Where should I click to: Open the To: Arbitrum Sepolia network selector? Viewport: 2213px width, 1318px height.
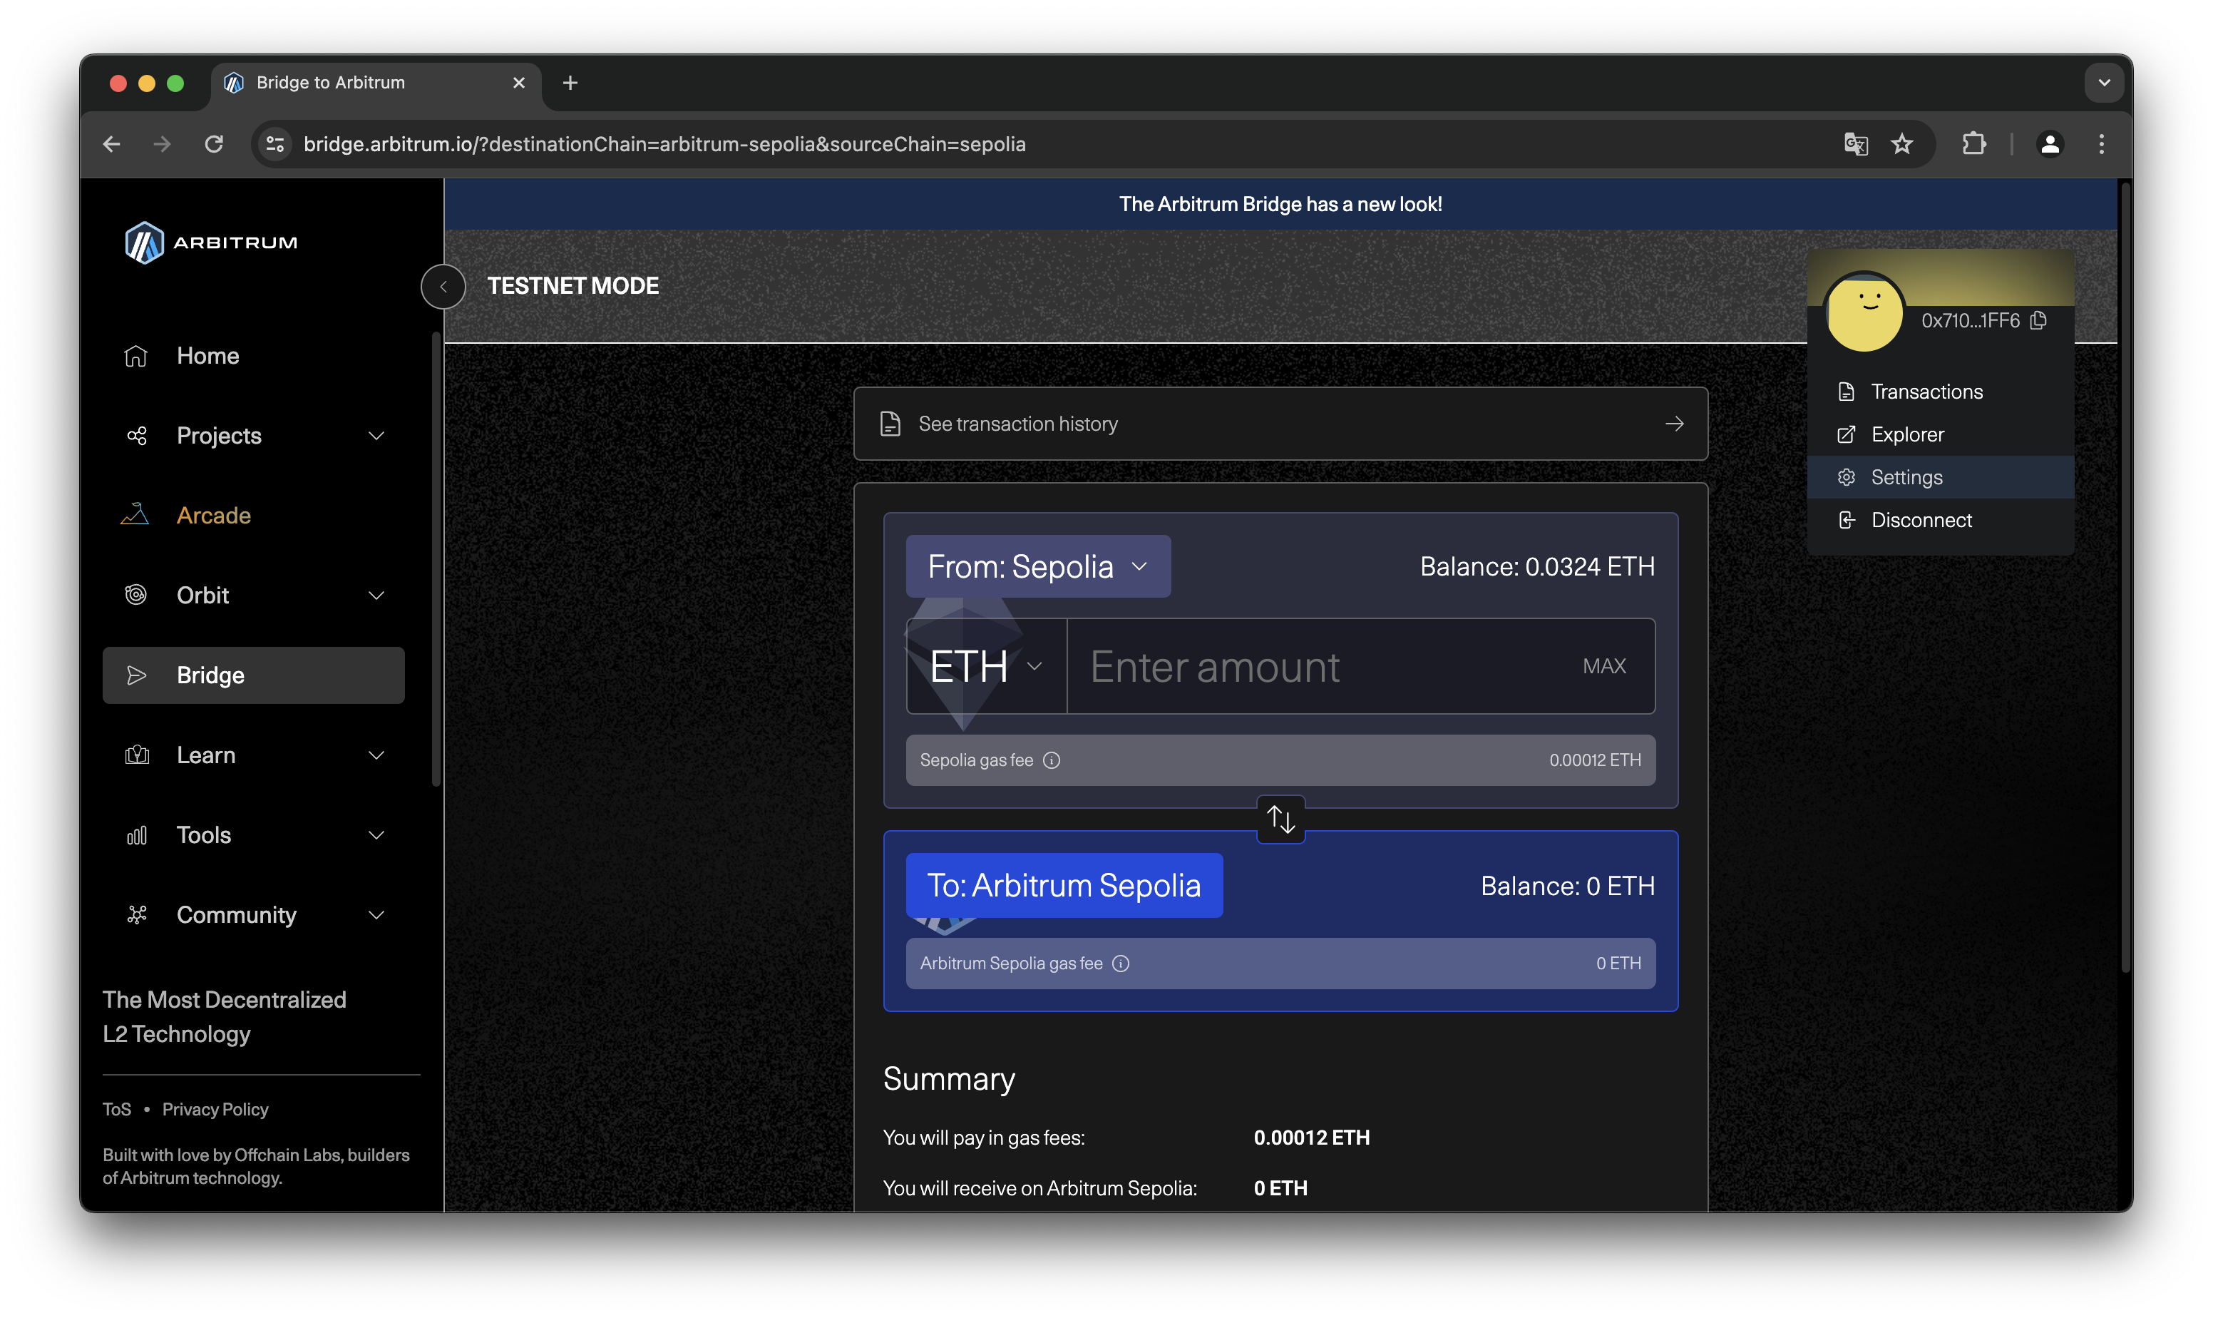point(1064,886)
